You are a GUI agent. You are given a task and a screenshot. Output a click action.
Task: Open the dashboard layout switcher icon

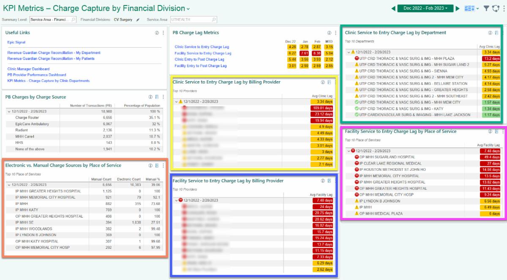[470, 7]
